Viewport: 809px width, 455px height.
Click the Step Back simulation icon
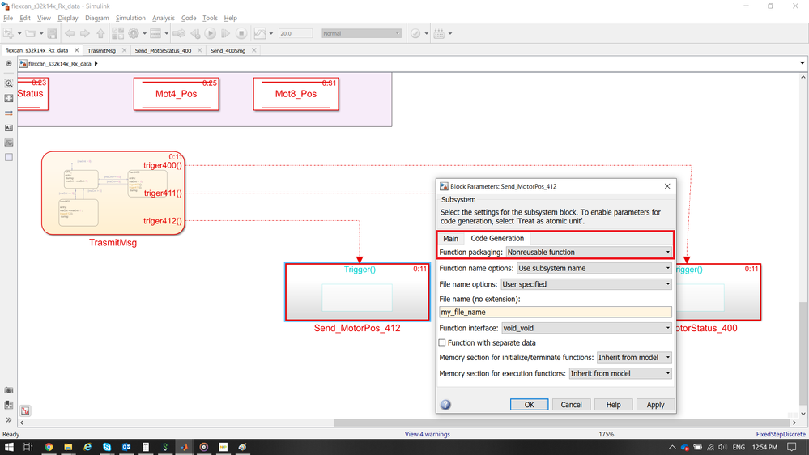195,33
